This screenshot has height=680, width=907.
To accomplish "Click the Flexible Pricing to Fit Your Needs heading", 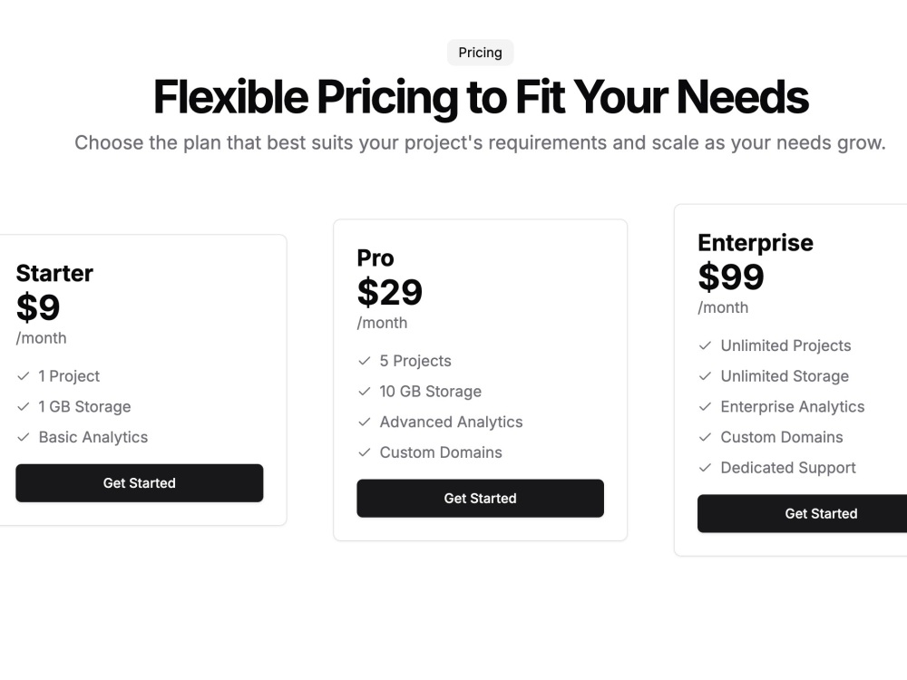I will (481, 97).
